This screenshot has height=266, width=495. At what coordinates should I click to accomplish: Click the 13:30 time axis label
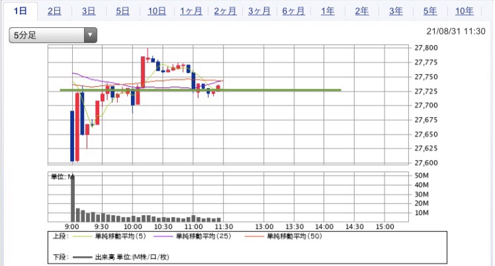(294, 226)
